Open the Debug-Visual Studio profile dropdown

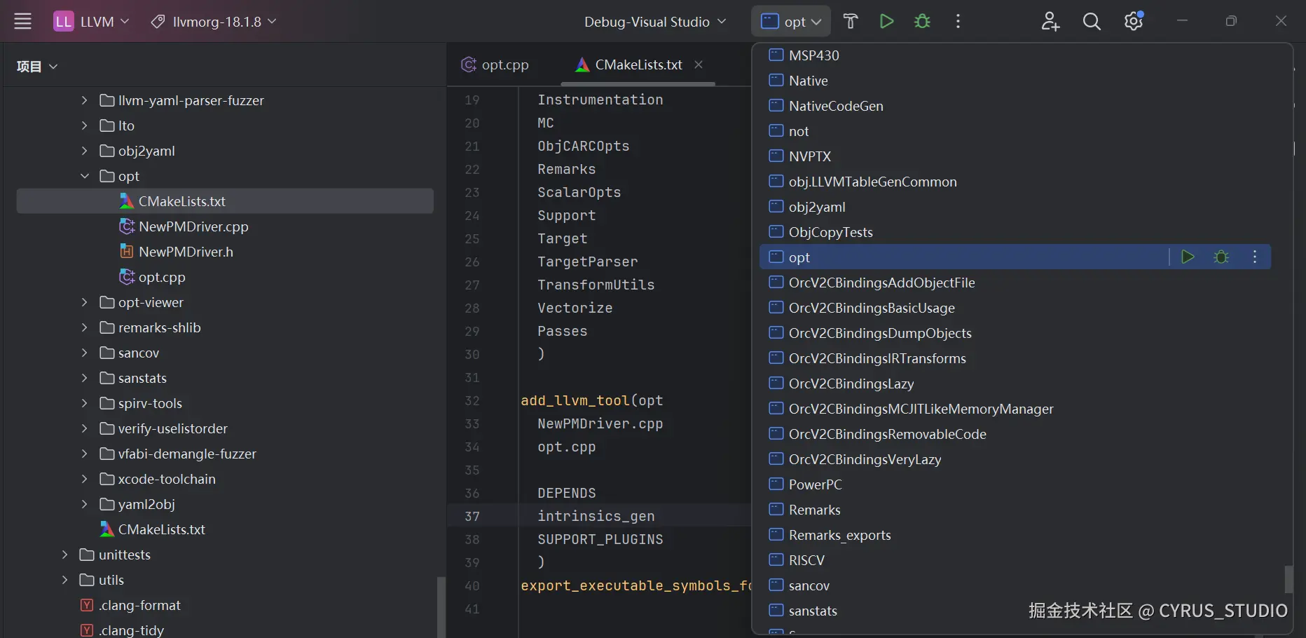(x=655, y=22)
